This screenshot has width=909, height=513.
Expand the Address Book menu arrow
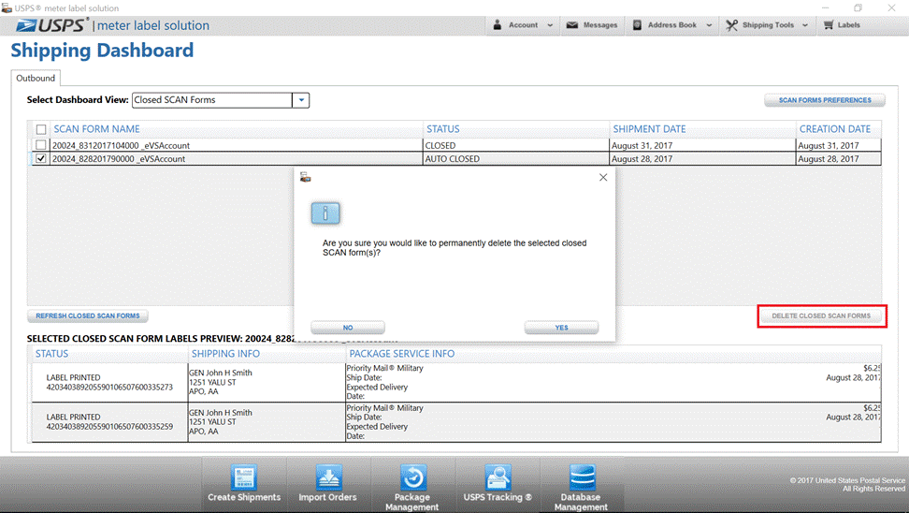709,25
